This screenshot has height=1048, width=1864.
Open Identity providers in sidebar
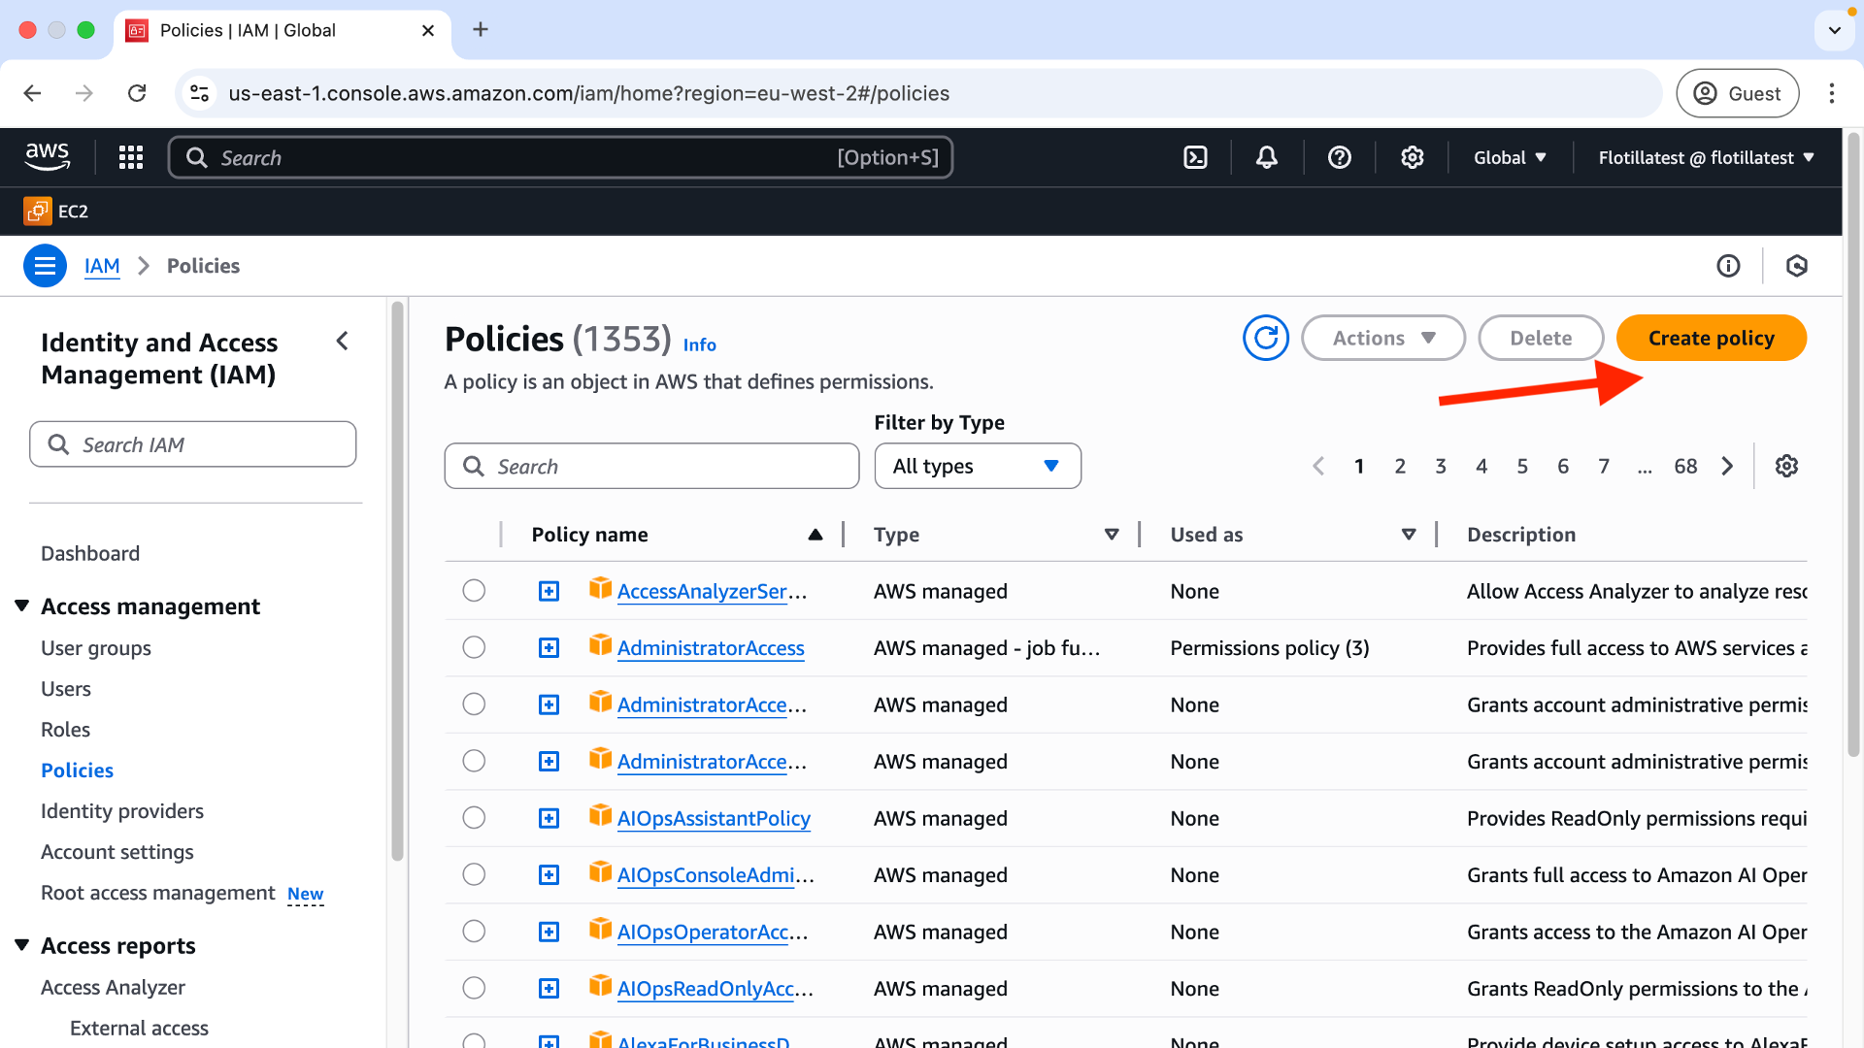(x=122, y=811)
